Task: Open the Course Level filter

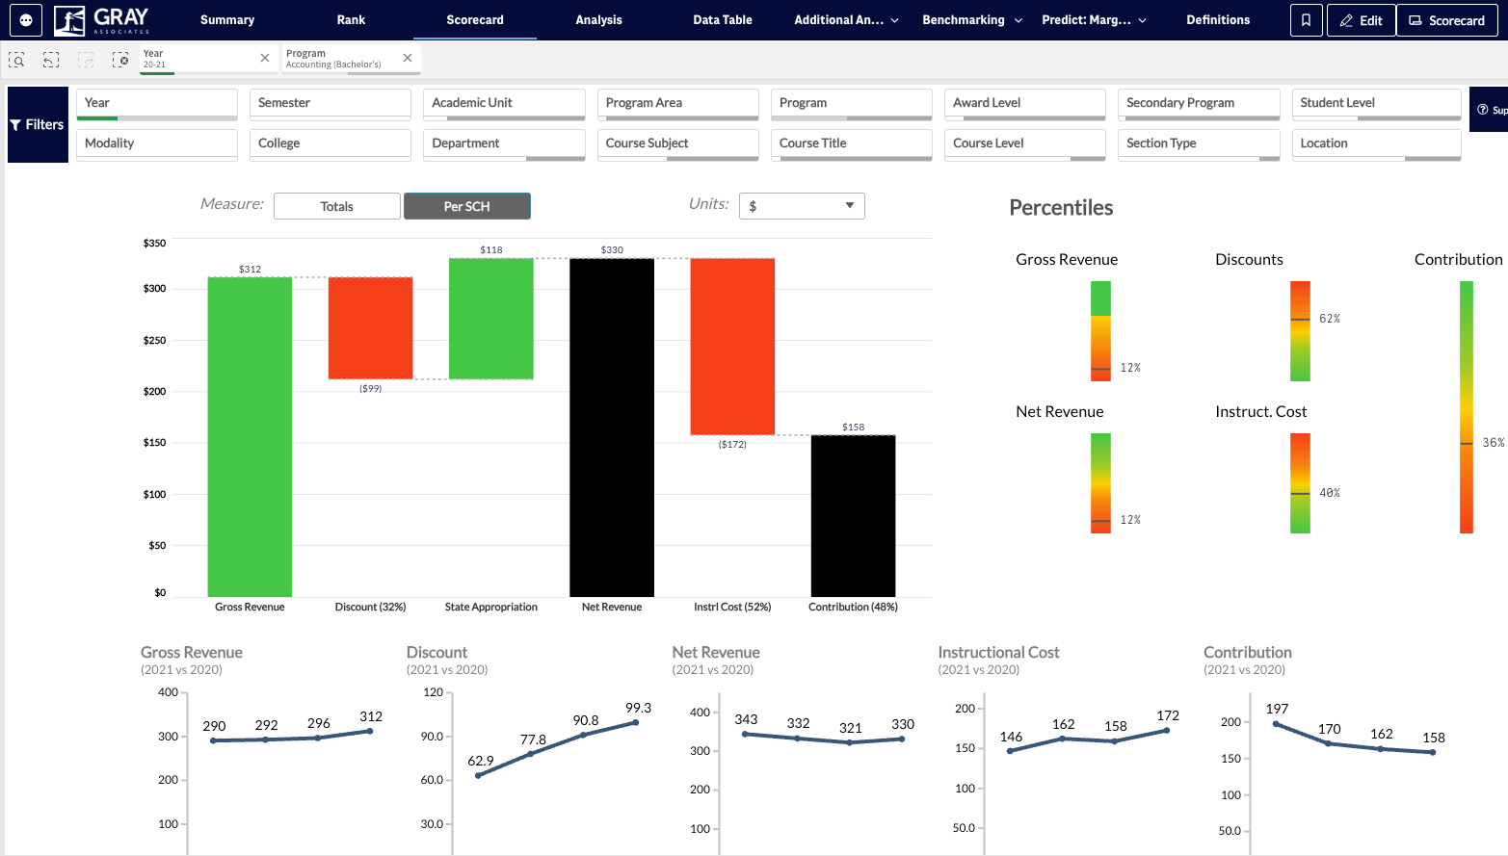Action: coord(1025,144)
